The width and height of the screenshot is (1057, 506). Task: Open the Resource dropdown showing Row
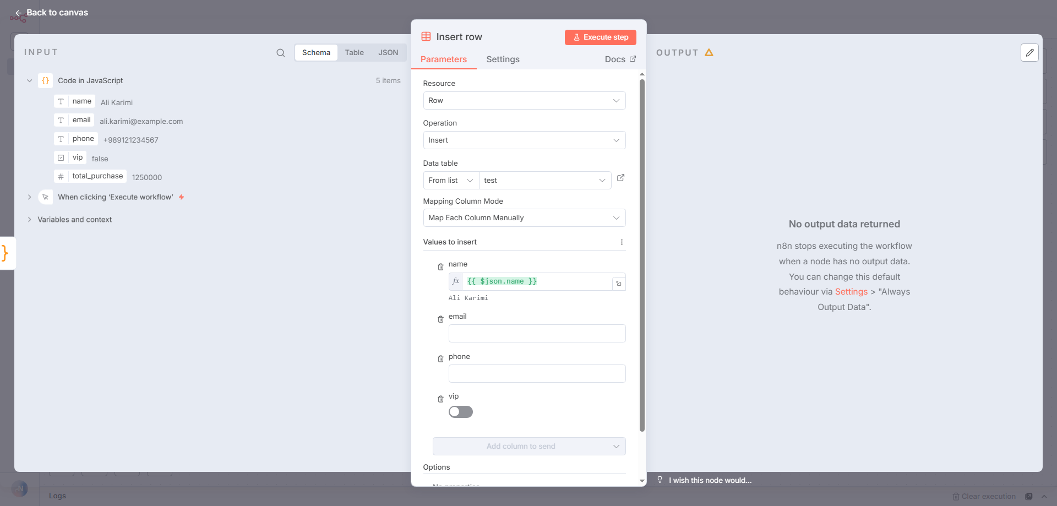[524, 101]
